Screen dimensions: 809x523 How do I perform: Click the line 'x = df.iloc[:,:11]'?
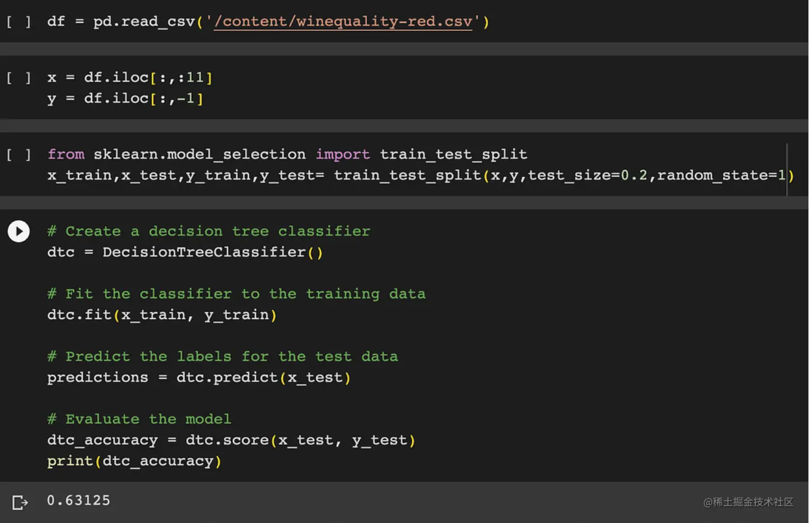130,77
